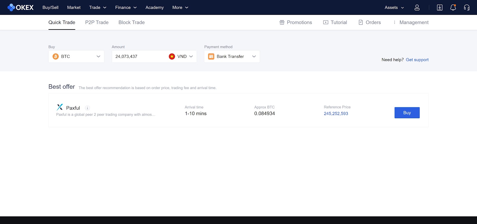
Task: Expand the Trade menu
Action: (98, 7)
